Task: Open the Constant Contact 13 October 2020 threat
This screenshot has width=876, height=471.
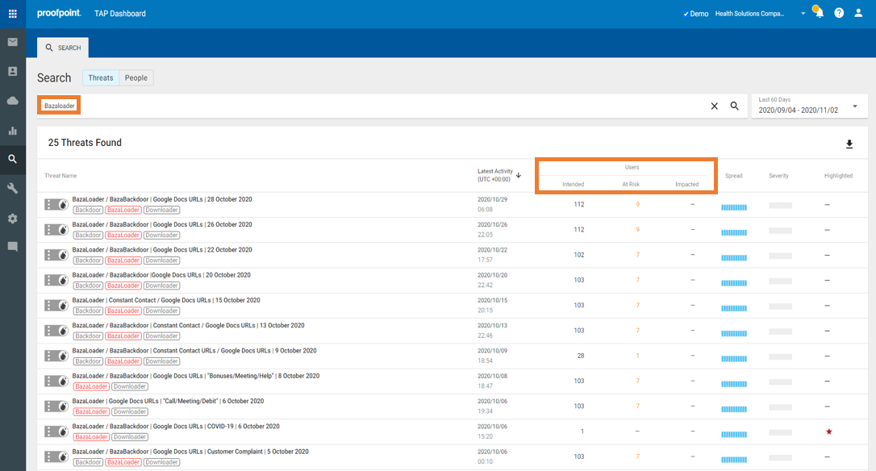Action: [x=188, y=325]
